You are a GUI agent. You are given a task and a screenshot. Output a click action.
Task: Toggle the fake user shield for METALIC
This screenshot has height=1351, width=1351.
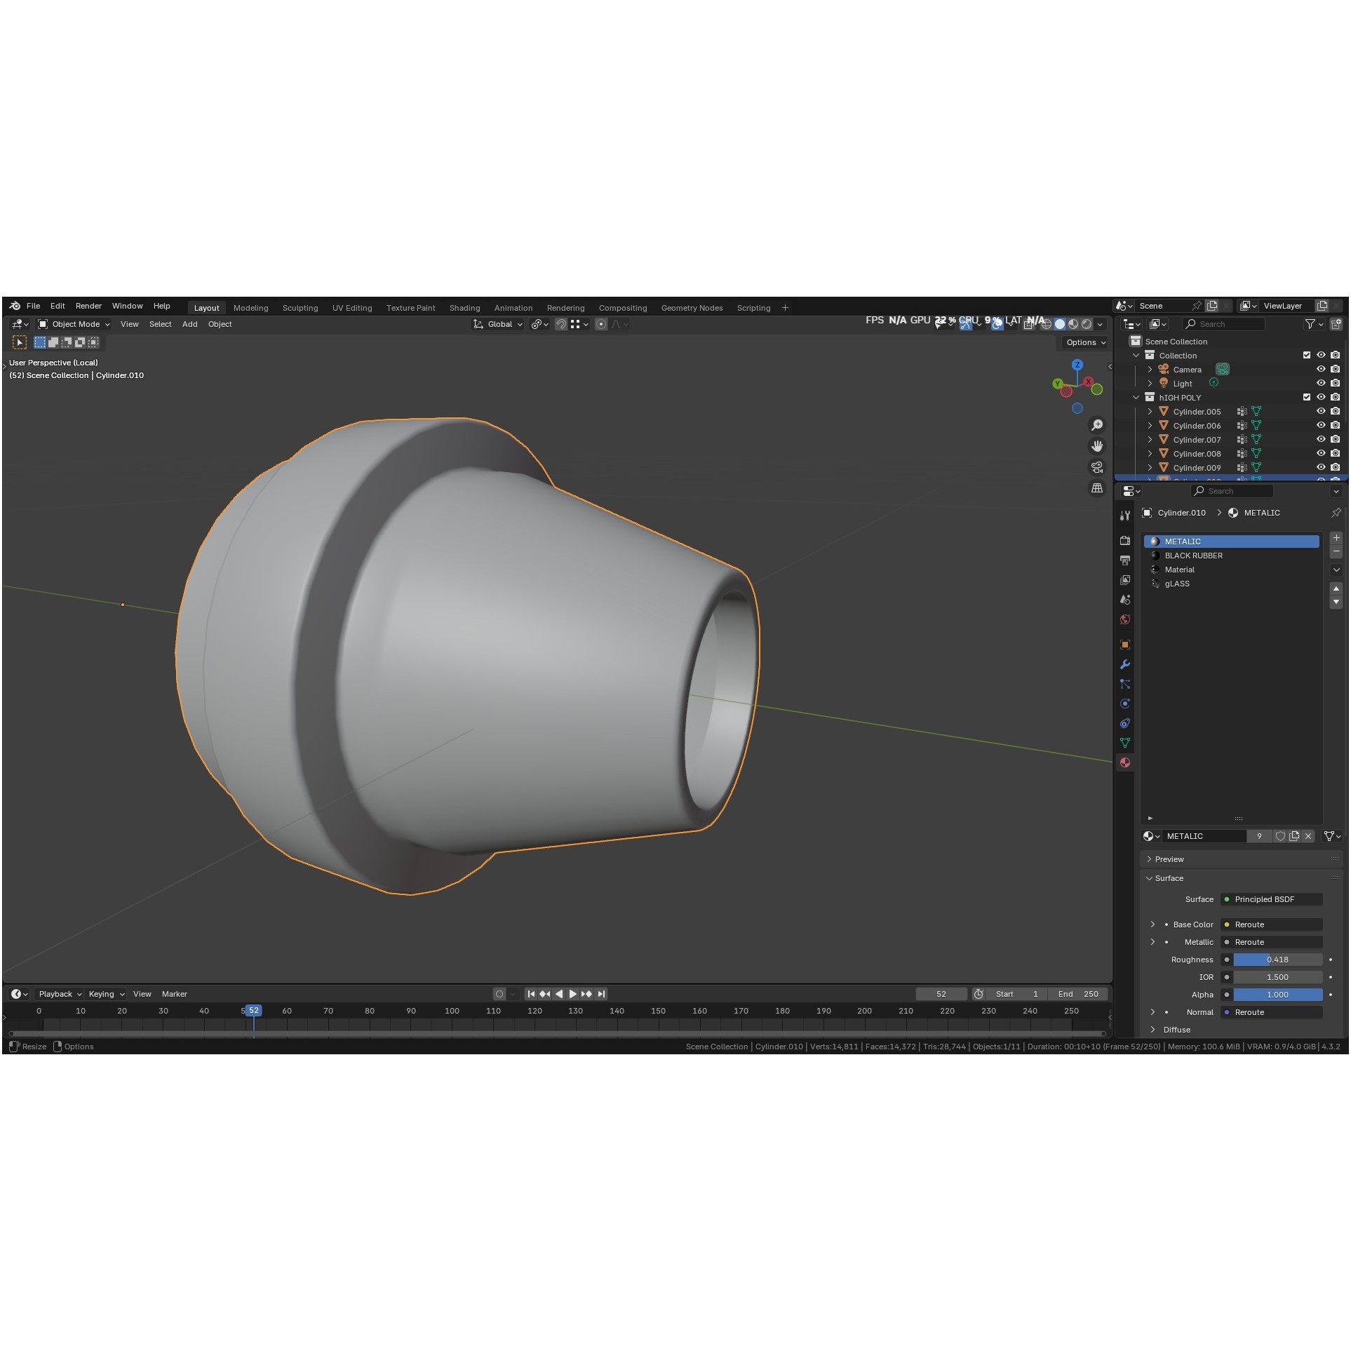coord(1280,836)
